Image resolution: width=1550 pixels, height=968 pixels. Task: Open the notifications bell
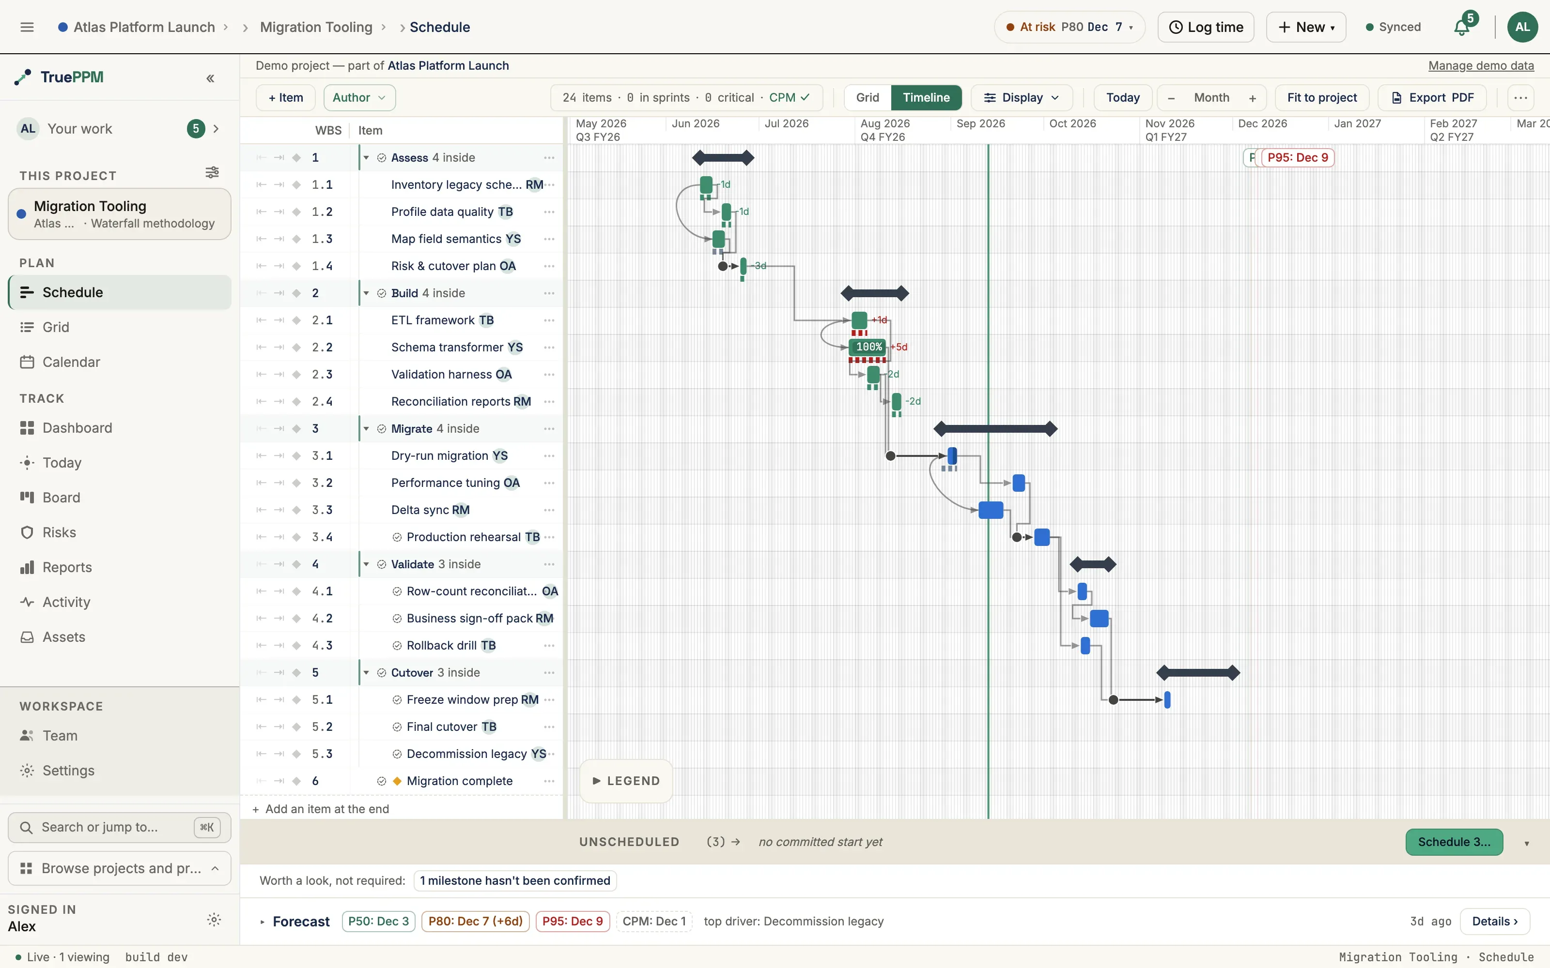(x=1462, y=27)
